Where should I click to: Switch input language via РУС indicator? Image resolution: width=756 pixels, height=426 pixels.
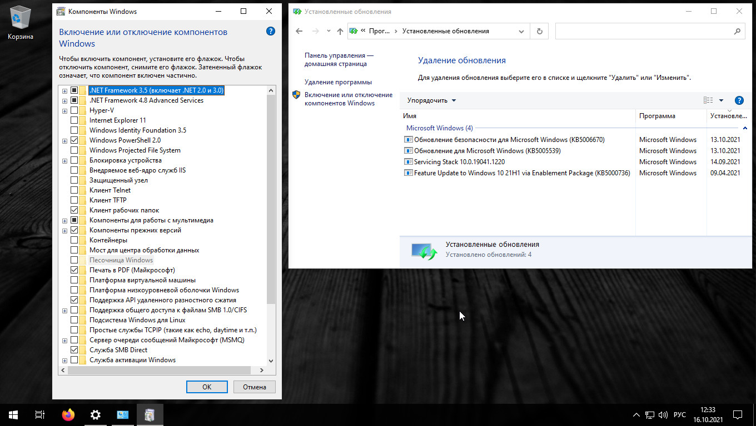click(680, 415)
